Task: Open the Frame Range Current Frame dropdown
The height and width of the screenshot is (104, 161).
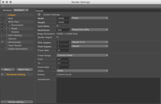Action: [x=82, y=55]
